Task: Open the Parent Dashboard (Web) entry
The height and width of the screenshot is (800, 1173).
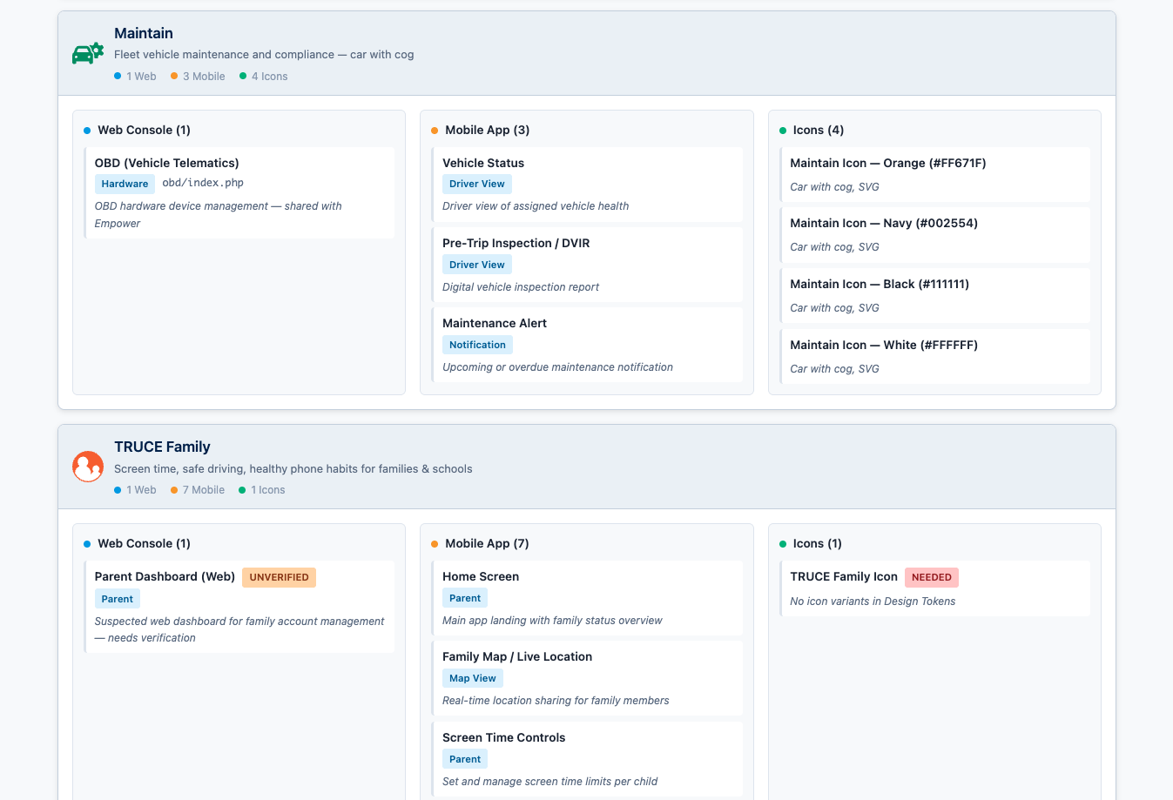Action: pyautogui.click(x=239, y=607)
